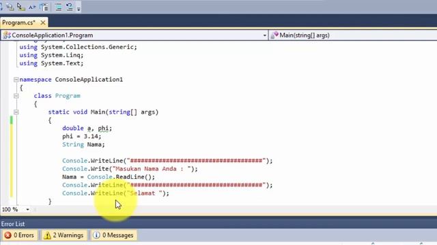The image size is (437, 245).
Task: Open the ConsoleApplication1.Program types dropdown
Action: tap(264, 35)
